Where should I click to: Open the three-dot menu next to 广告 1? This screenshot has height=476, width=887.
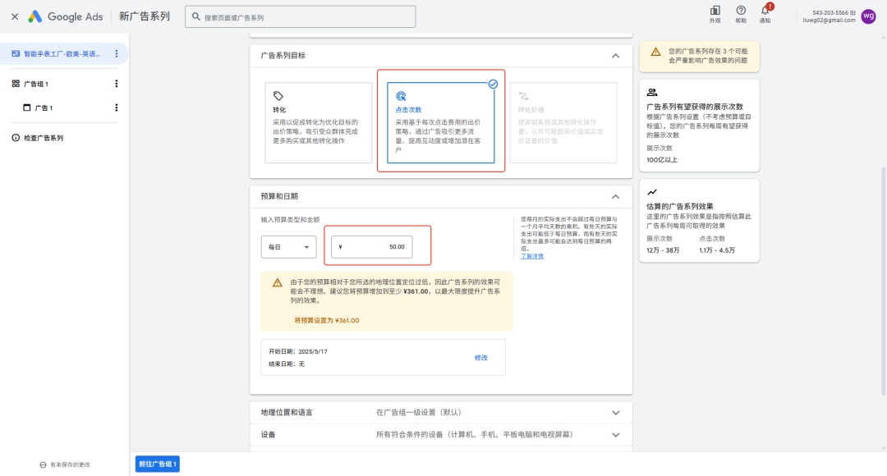(116, 108)
